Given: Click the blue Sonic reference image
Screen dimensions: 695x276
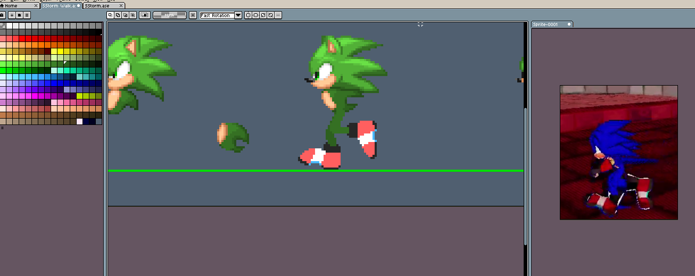Looking at the screenshot, I should tap(619, 152).
